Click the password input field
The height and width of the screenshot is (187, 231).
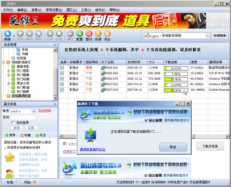pyautogui.click(x=23, y=117)
